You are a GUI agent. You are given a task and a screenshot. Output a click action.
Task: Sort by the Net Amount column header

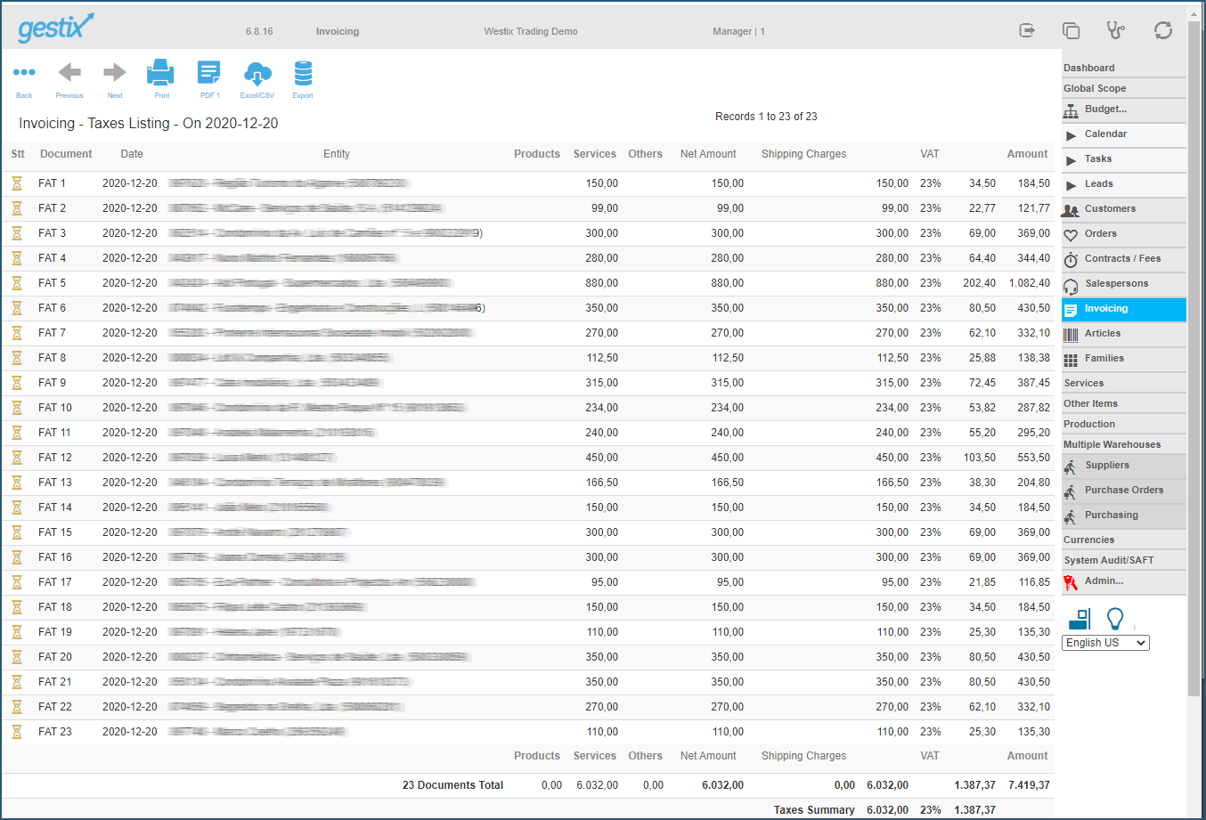pos(708,154)
